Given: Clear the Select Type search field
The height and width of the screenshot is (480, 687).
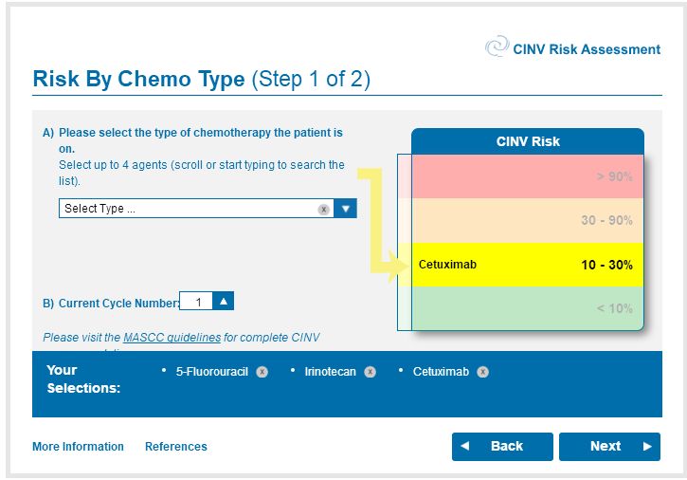Looking at the screenshot, I should (323, 209).
